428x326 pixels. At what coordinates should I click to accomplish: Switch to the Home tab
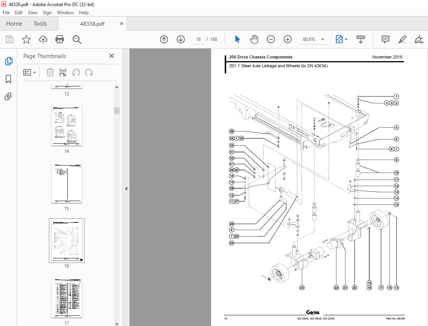14,24
